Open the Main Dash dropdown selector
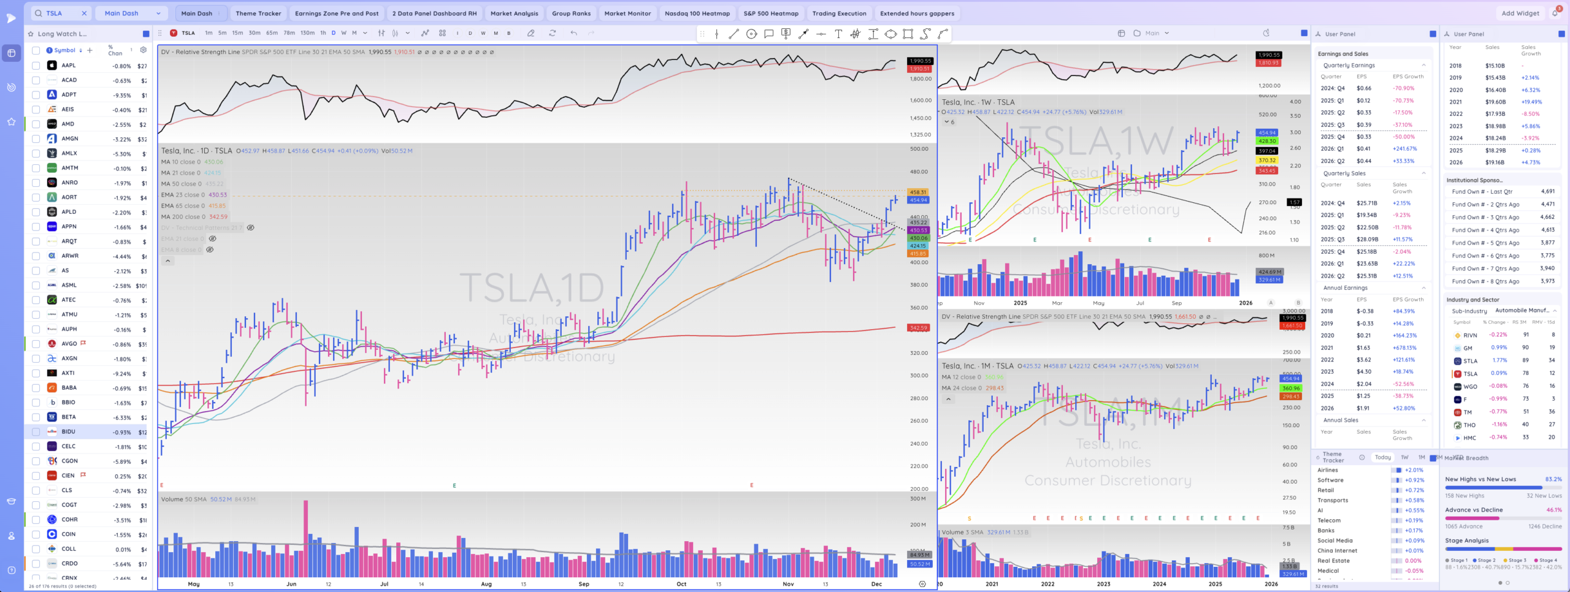Viewport: 1570px width, 592px height. [132, 13]
